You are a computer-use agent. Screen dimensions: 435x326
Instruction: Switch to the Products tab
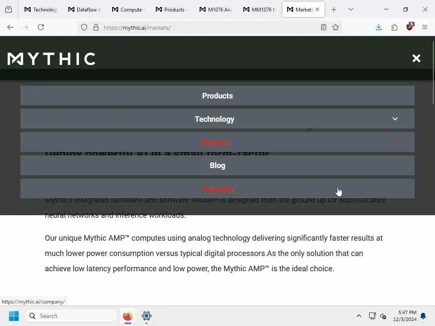[172, 9]
